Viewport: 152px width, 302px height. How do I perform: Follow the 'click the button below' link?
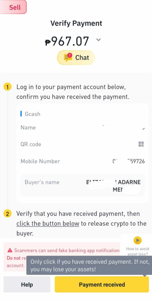[x=48, y=223]
